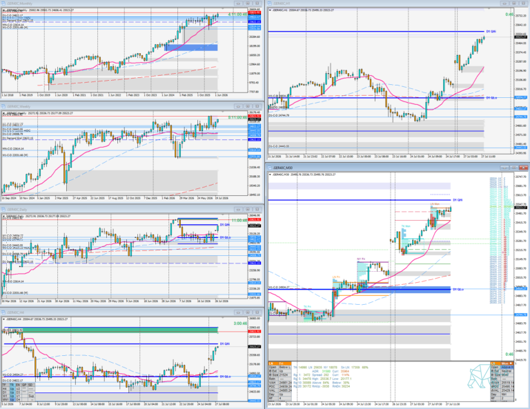Click the GER40C H1 window icon

(x=270, y=3)
